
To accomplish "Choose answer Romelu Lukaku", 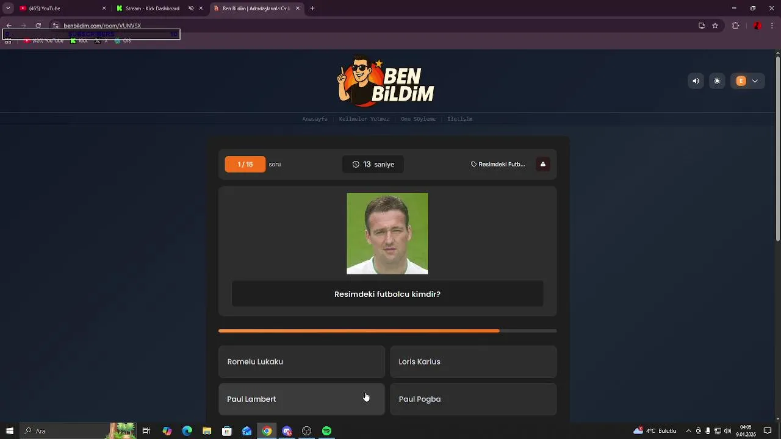I will [x=301, y=362].
